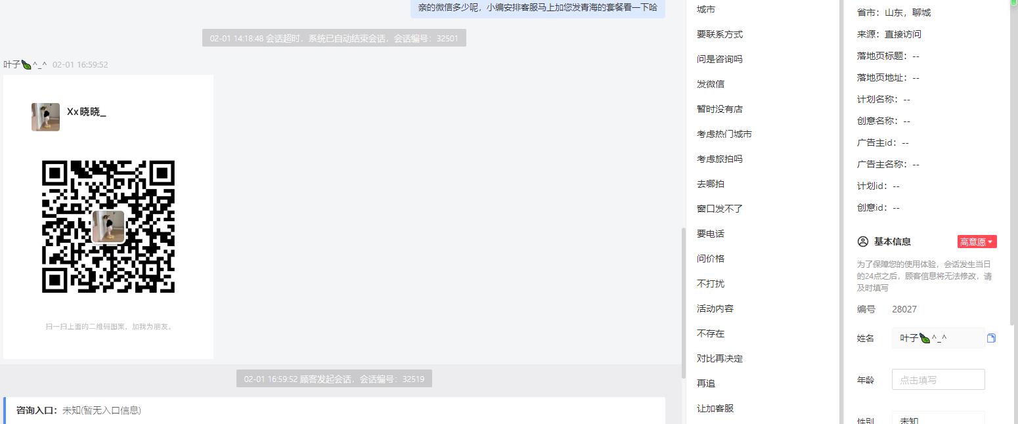
Task: Click the message timestamp 02-01 16:59:52
Action: click(80, 64)
